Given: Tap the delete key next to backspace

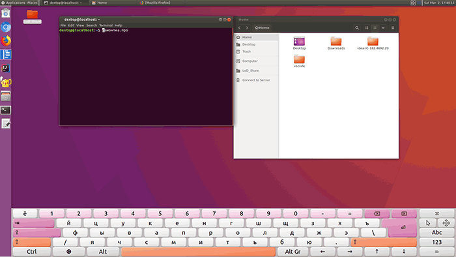Looking at the screenshot, I should [x=404, y=214].
